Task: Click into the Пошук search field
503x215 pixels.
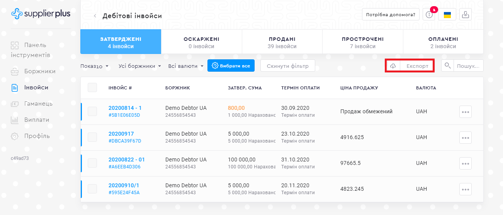Action: [468, 66]
